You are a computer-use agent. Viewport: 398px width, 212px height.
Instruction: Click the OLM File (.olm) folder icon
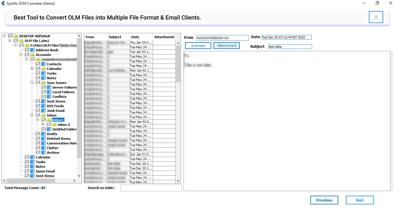[21, 41]
